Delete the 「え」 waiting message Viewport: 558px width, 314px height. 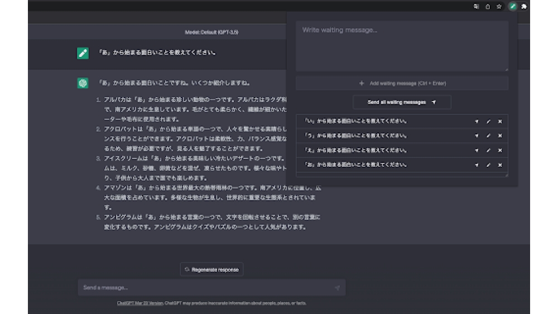coord(500,151)
